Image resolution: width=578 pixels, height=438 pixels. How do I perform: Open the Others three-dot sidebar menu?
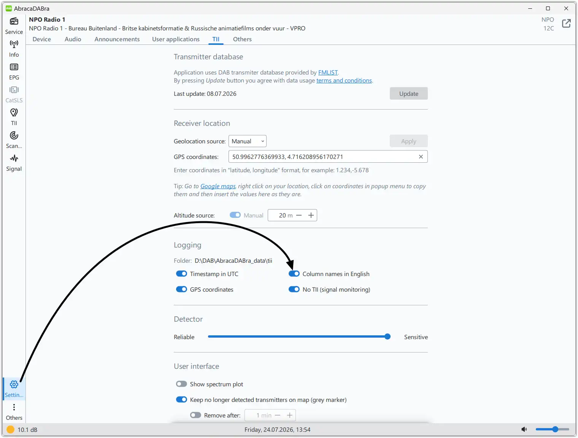(14, 412)
